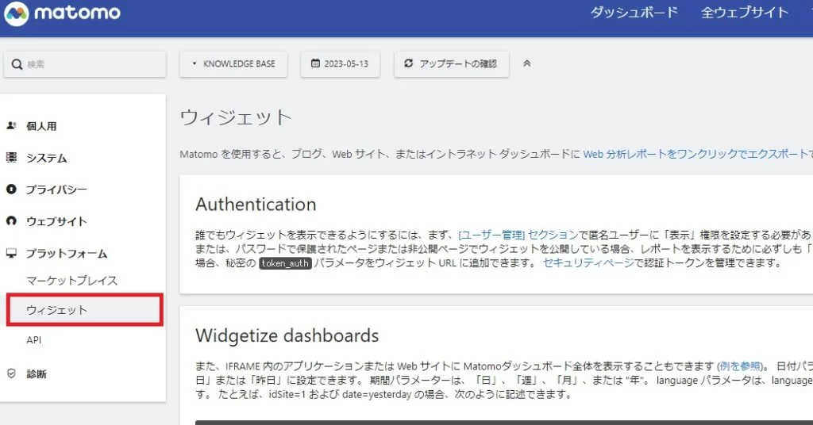This screenshot has height=425, width=813.
Task: Open Web 分析レポートをワンクリックでエクスポート link
Action: 697,154
